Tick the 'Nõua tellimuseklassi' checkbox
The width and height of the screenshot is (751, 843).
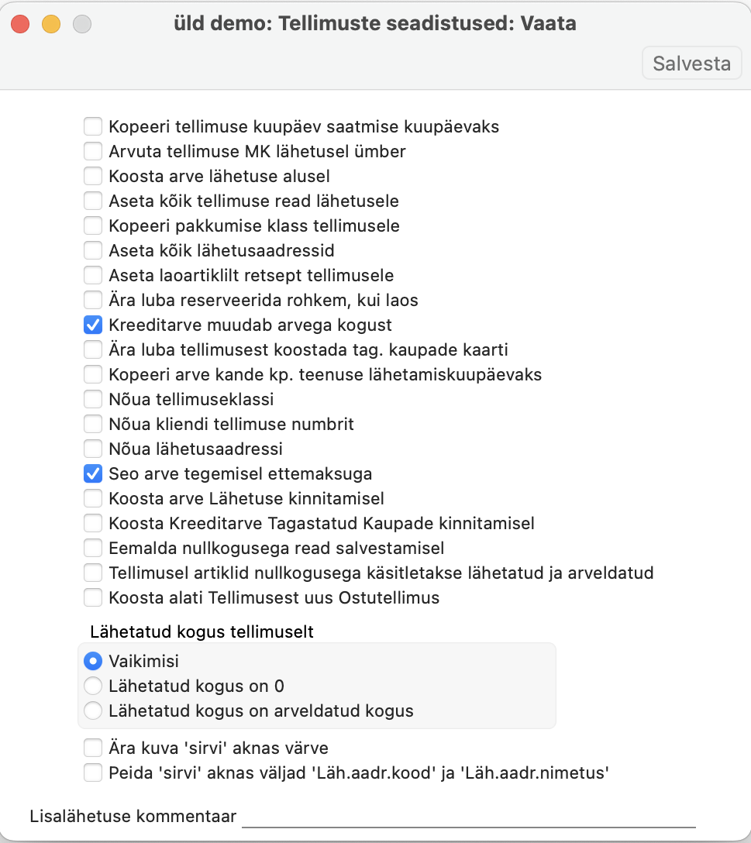point(93,399)
